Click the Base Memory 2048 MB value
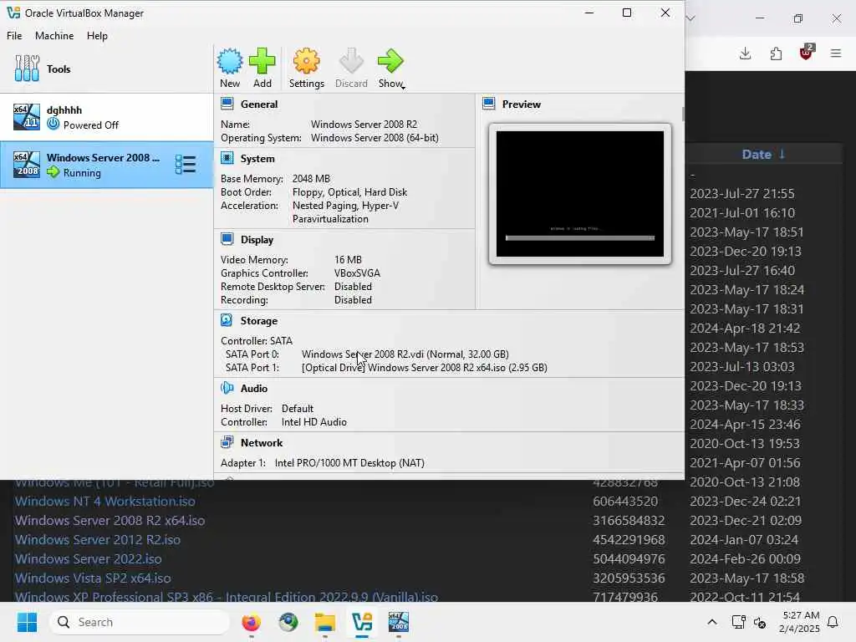The image size is (856, 642). coord(311,179)
